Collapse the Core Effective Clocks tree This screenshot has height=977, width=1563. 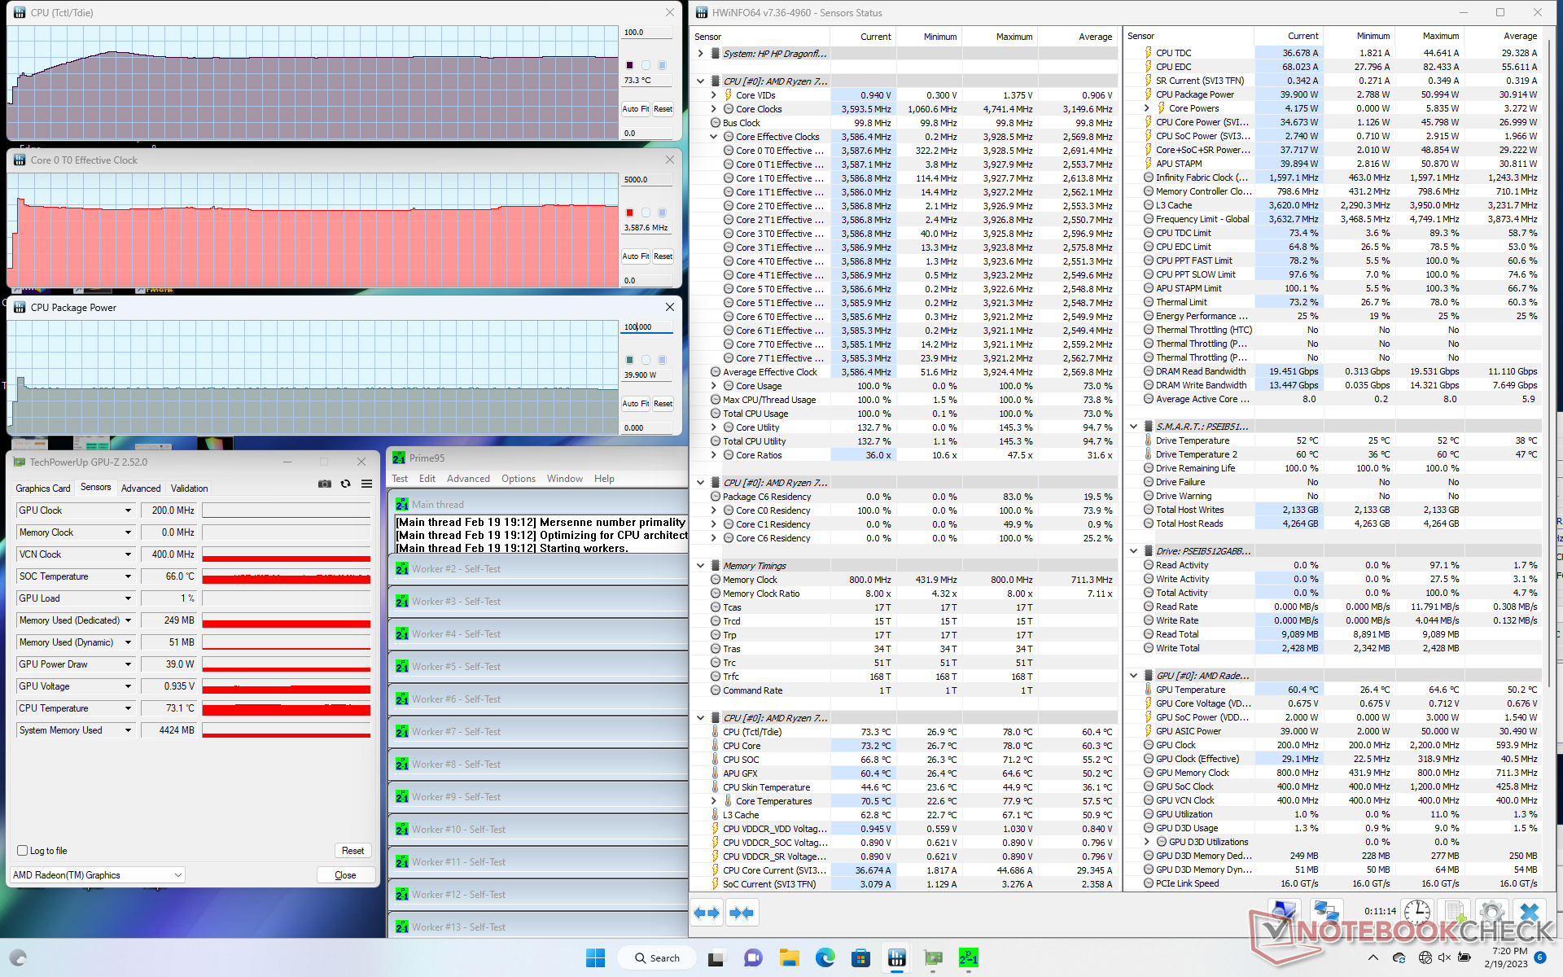point(714,137)
